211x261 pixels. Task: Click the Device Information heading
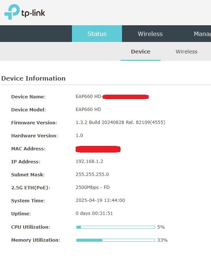pyautogui.click(x=33, y=78)
